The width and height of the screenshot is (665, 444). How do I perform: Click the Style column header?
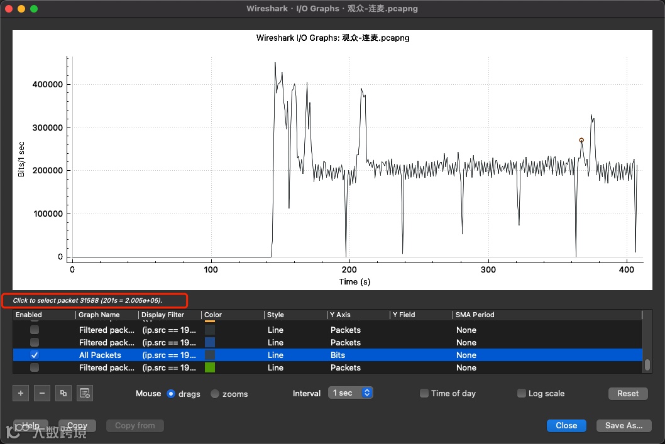pyautogui.click(x=295, y=315)
